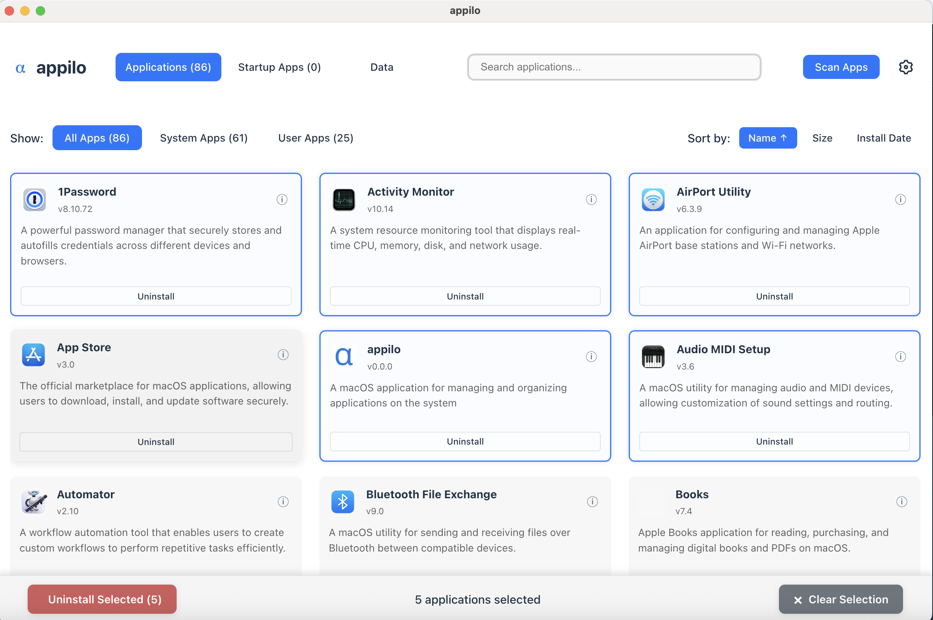Viewport: 933px width, 620px height.
Task: Deselect the AirPort Utility card by its title
Action: (x=714, y=192)
